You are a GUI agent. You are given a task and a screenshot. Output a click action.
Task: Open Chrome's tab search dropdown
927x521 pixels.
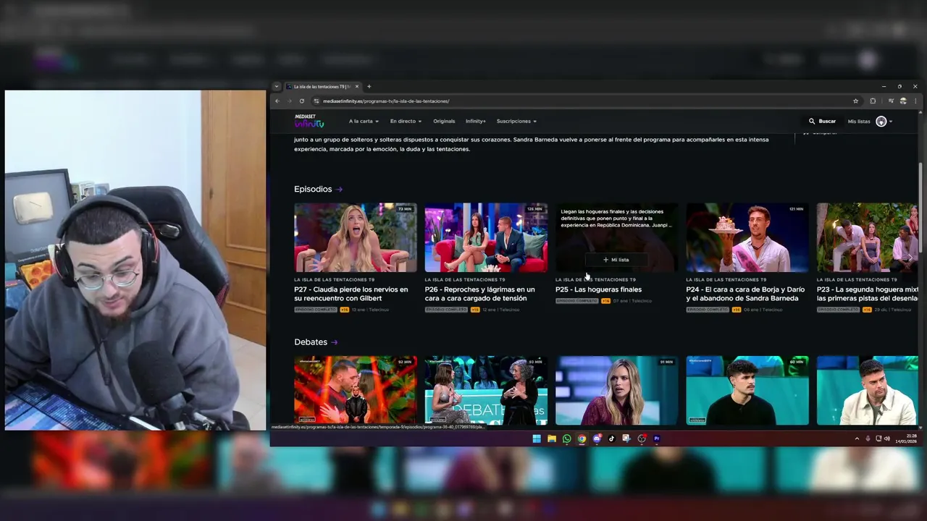point(276,86)
